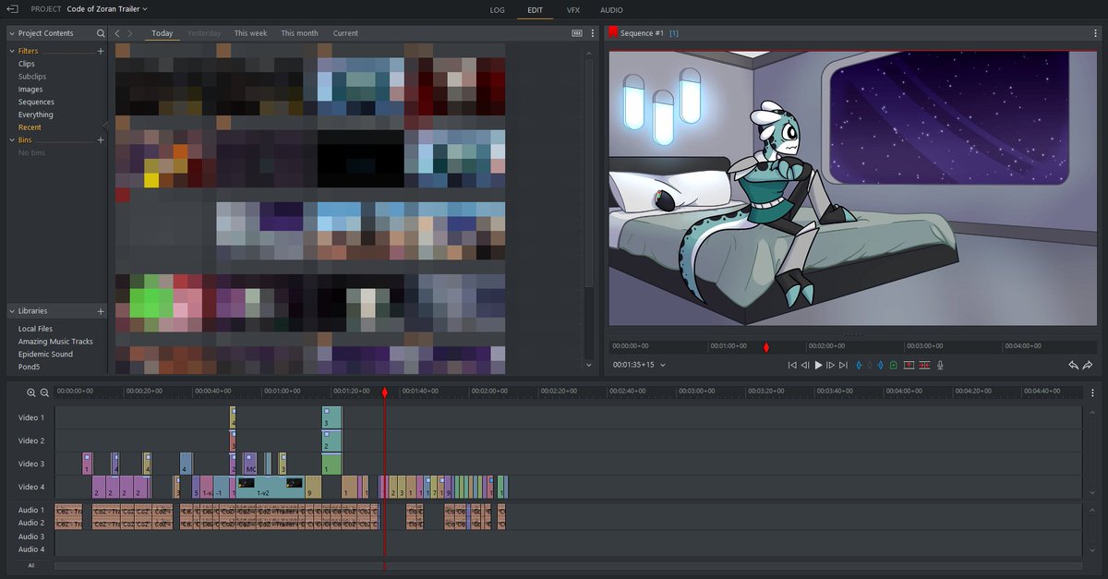Viewport: 1108px width, 579px height.
Task: Delete marked section with the red arrows icon
Action: (x=924, y=366)
